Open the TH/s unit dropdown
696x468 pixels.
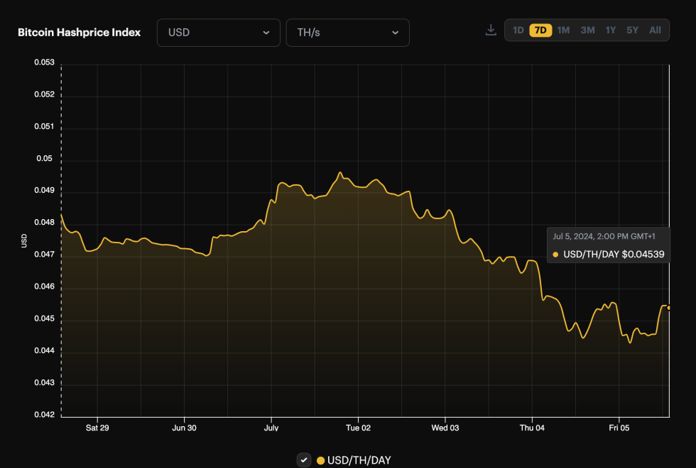click(x=347, y=33)
